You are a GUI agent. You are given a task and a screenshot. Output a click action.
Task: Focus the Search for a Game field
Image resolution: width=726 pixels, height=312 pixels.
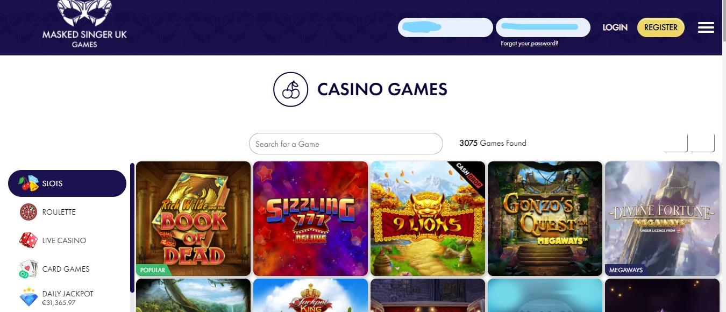(346, 144)
